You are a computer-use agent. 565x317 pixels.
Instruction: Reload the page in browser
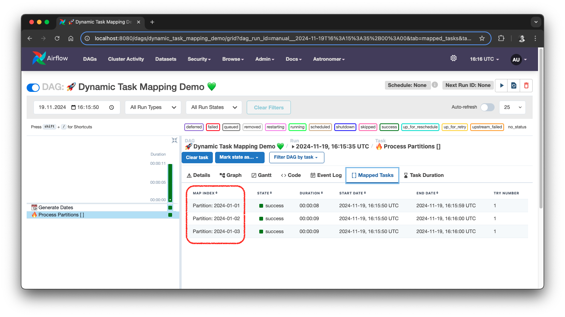coord(57,38)
